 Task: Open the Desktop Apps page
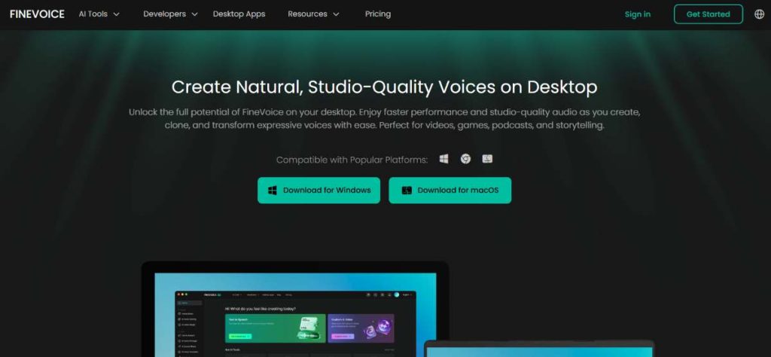(x=239, y=14)
